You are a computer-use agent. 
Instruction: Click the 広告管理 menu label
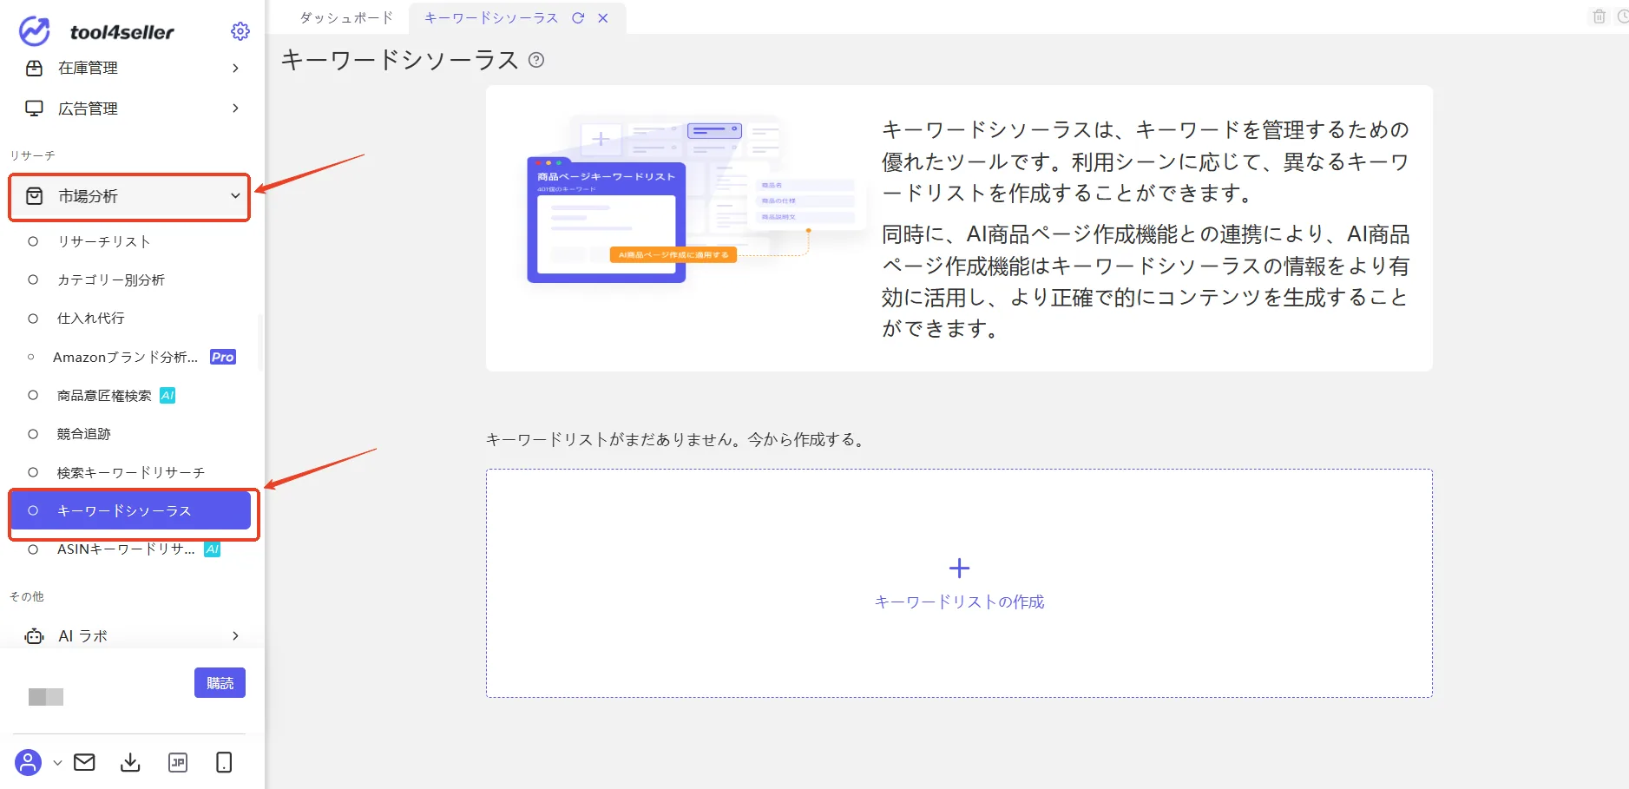tap(88, 108)
